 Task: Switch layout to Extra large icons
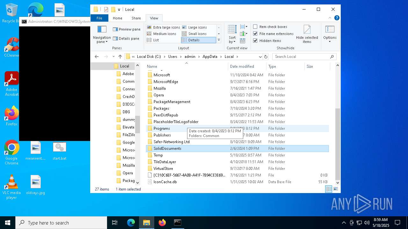tap(164, 27)
